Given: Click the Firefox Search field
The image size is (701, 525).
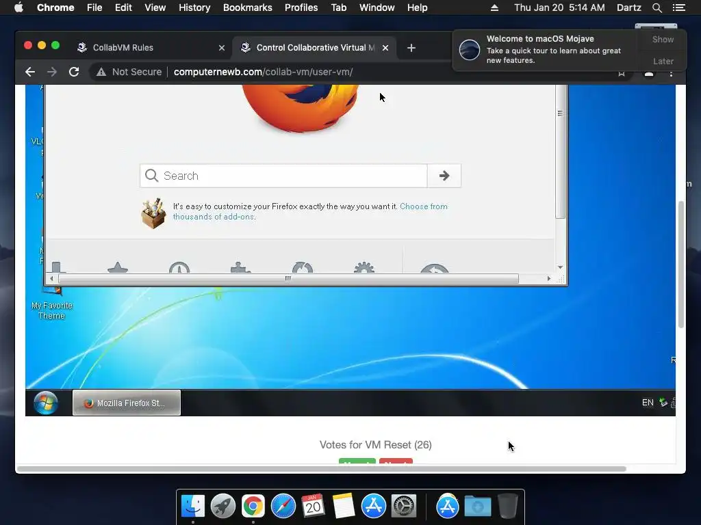Looking at the screenshot, I should [283, 176].
